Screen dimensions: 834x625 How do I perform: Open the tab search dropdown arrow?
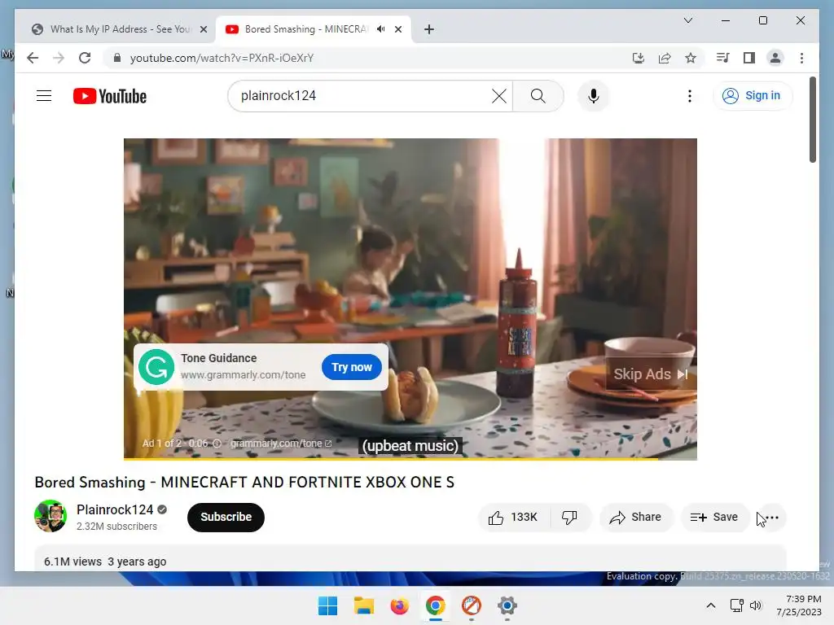coord(687,20)
